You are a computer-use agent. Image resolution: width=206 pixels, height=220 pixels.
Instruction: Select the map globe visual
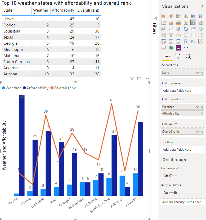coord(201,29)
